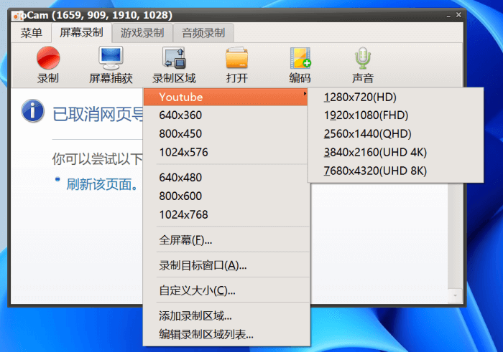Switch to the 屏幕录制 tab

(81, 33)
